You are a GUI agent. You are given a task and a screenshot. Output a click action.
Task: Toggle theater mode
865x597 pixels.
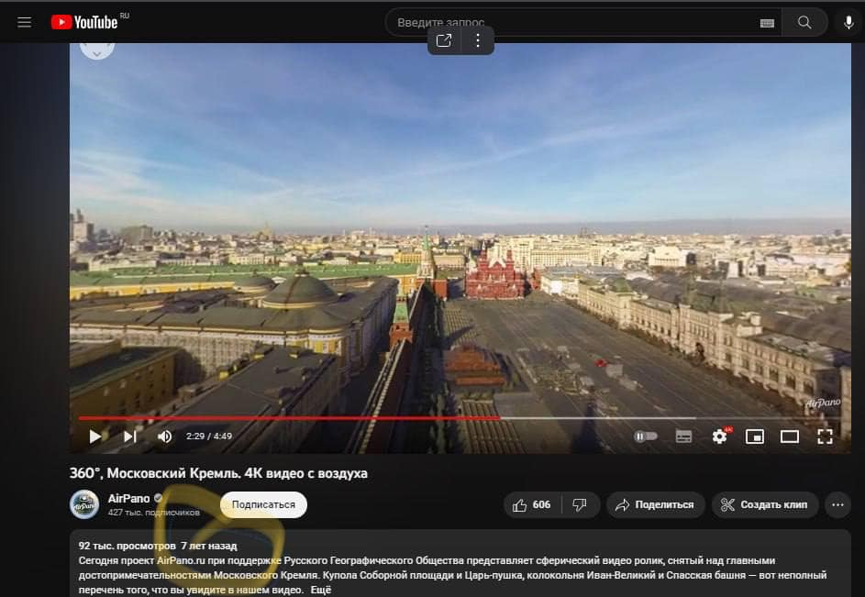click(x=790, y=437)
